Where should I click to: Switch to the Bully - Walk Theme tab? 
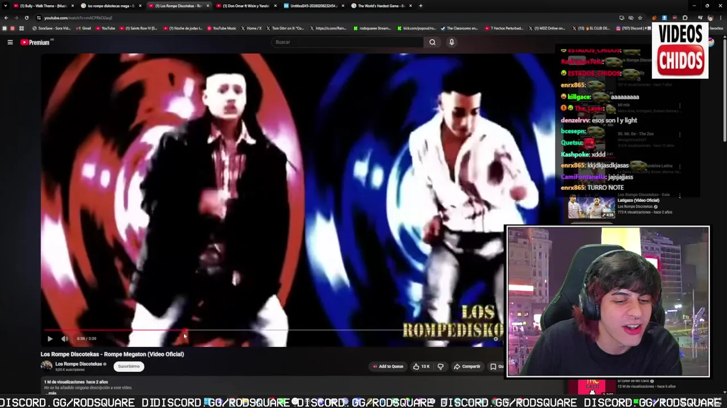(x=44, y=6)
